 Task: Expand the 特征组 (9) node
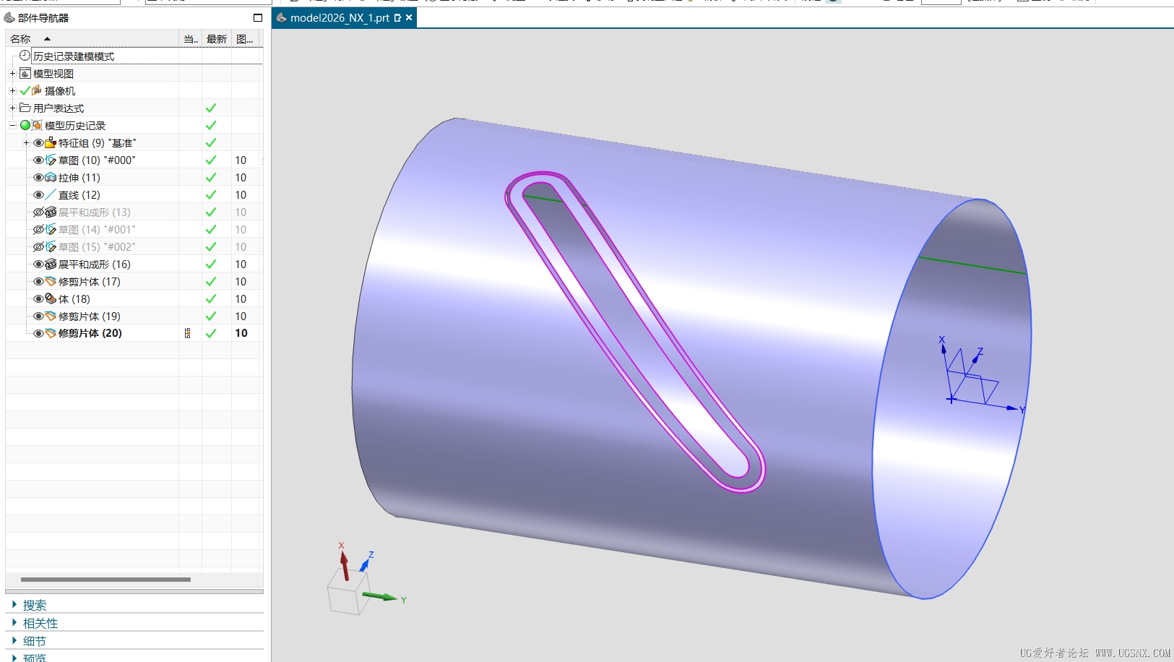[26, 142]
